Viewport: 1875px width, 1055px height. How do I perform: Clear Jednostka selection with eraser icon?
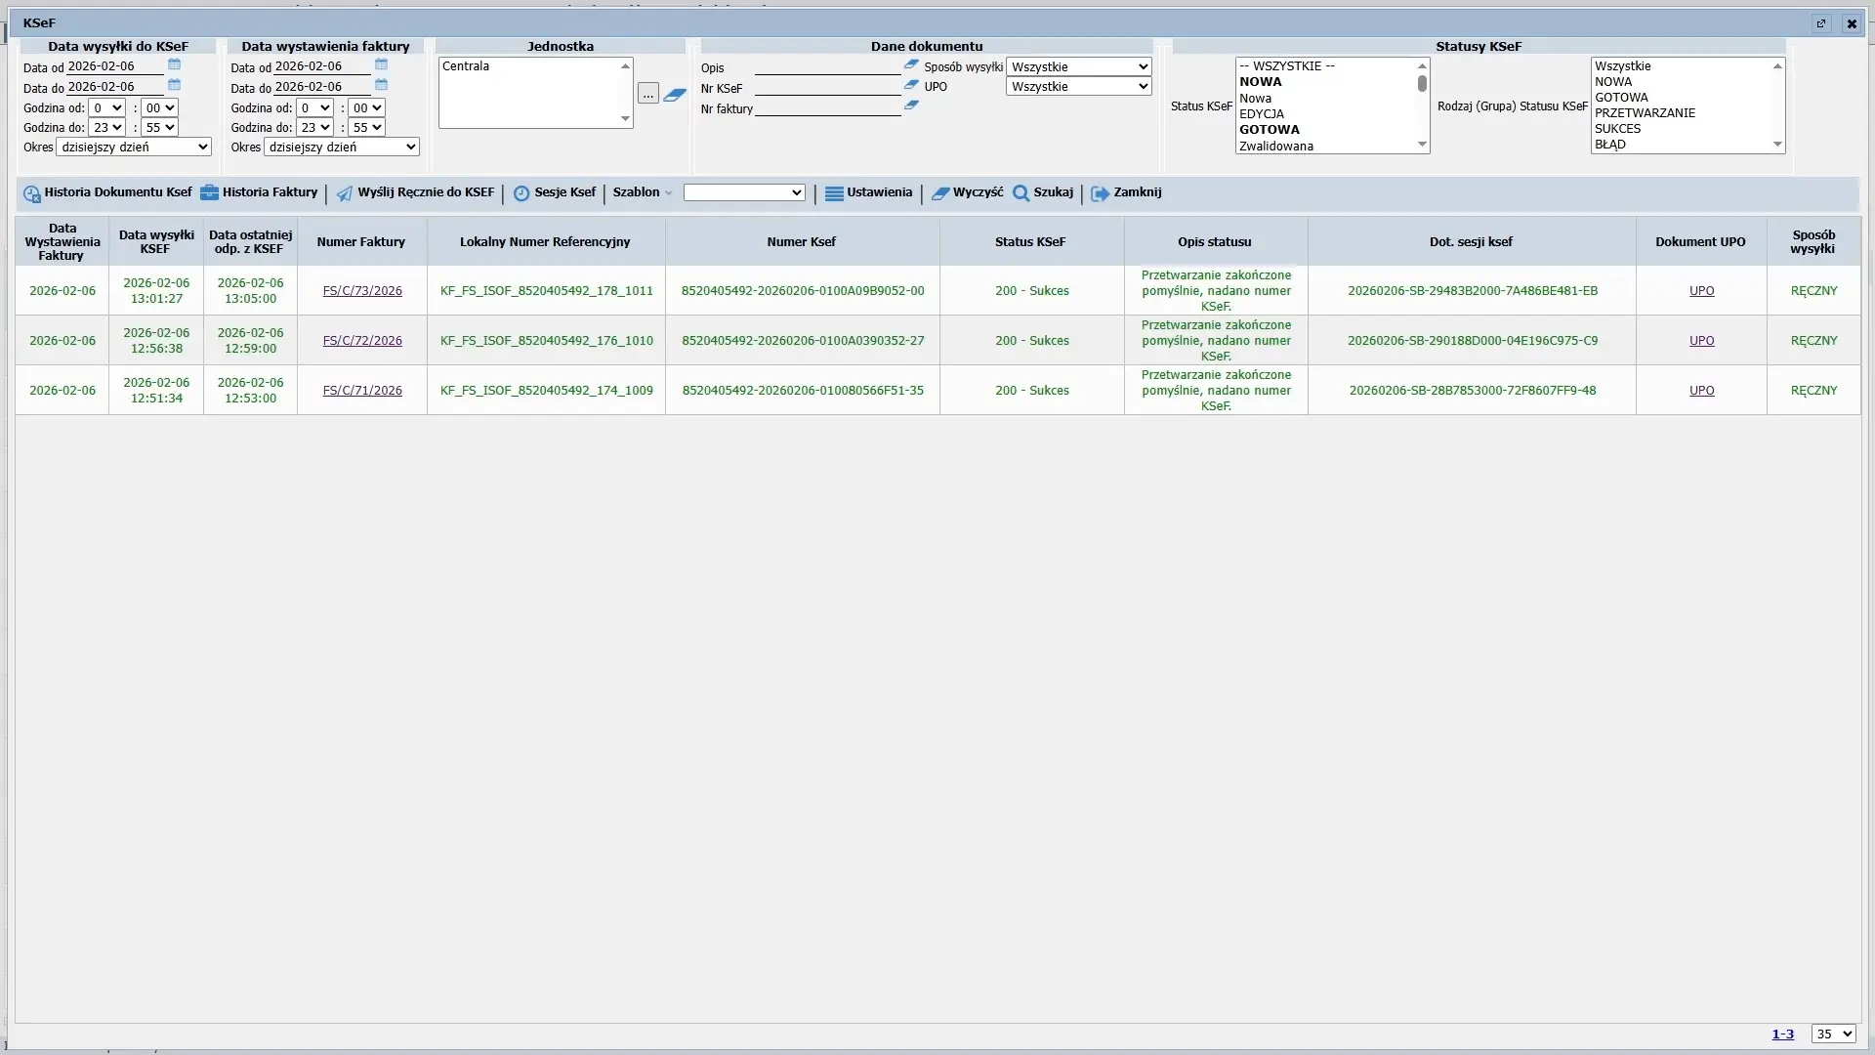(x=675, y=95)
